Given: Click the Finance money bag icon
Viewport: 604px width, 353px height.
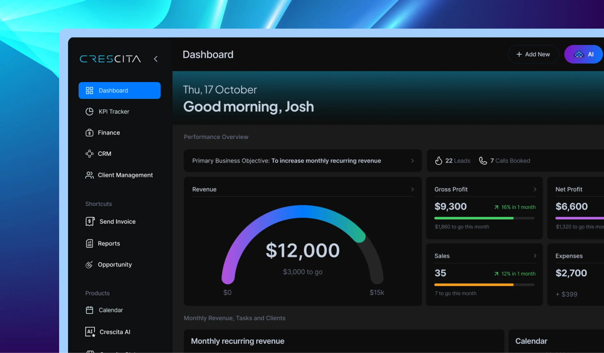Looking at the screenshot, I should pyautogui.click(x=89, y=133).
